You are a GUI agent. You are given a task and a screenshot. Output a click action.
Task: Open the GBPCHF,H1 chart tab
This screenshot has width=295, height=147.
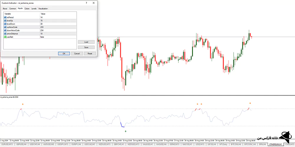click(x=119, y=144)
